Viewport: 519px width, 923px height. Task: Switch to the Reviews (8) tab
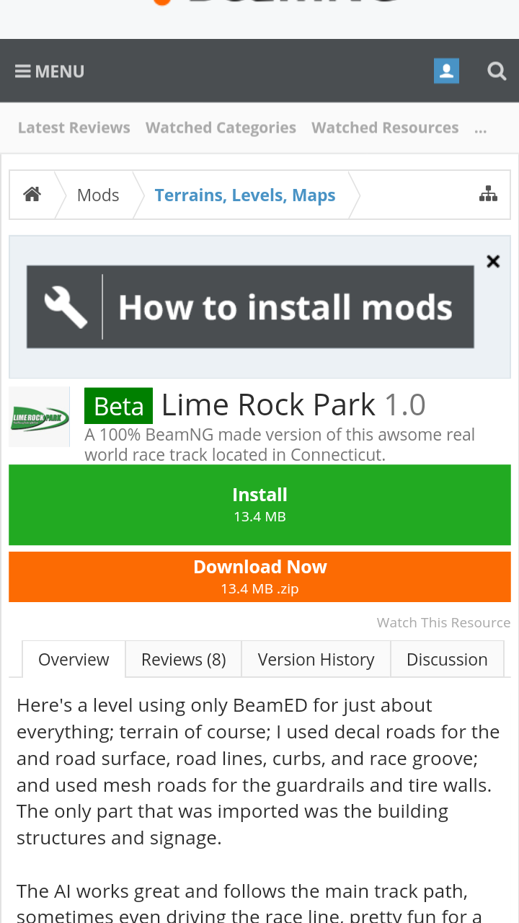[183, 659]
